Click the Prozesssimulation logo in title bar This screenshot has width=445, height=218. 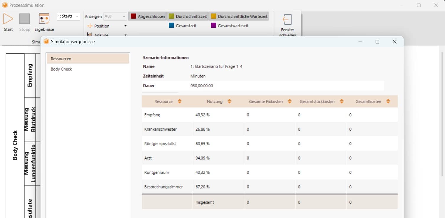[4, 5]
